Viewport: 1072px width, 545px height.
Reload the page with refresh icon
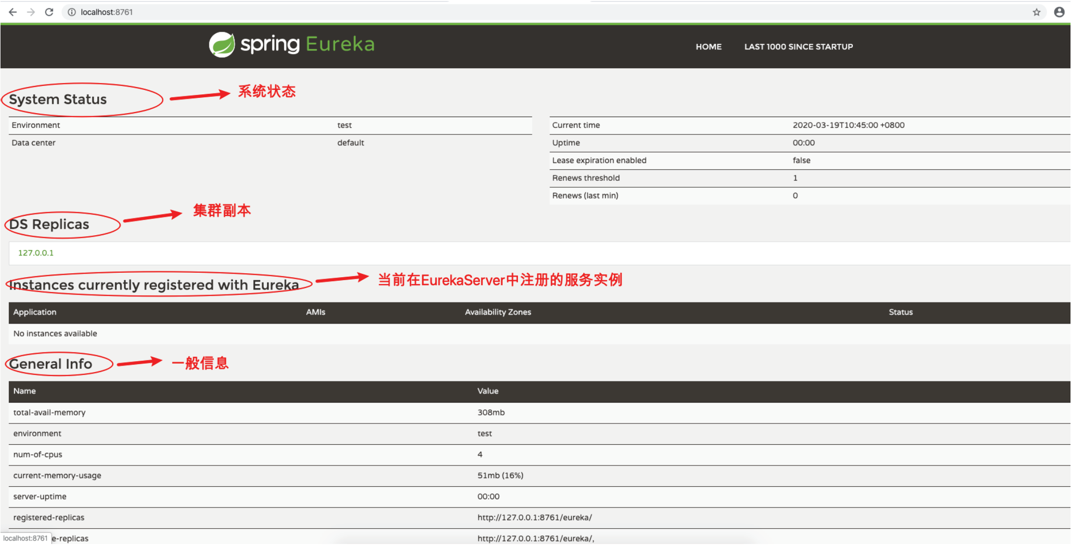click(x=49, y=12)
